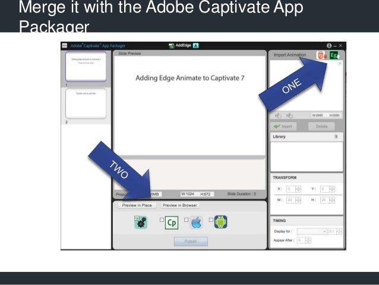The width and height of the screenshot is (379, 285).
Task: Increase the Appear After stepper value
Action: (308, 239)
